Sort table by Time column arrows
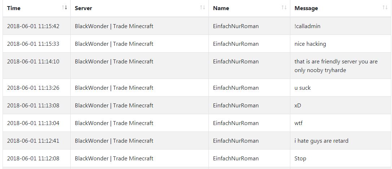392x169 pixels. pos(65,8)
